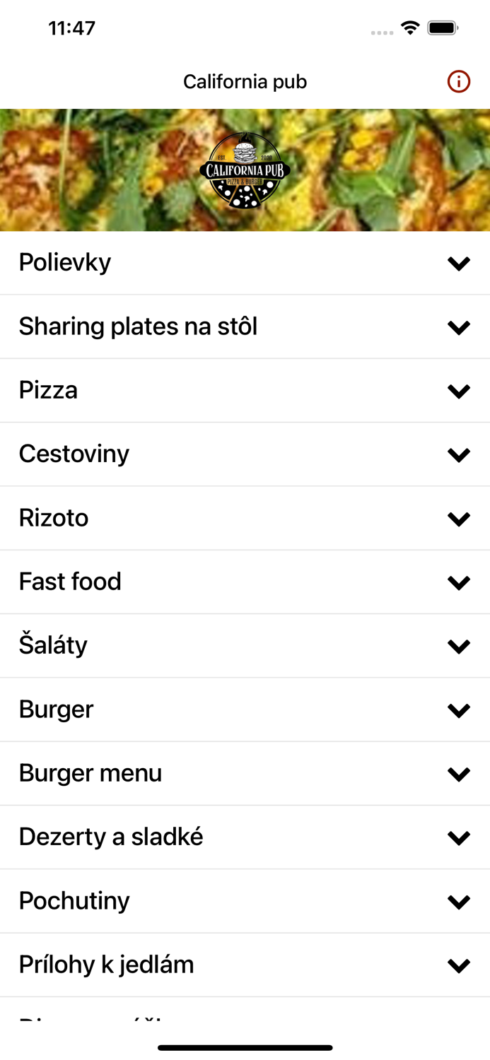Tap the home indicator bar
Image resolution: width=490 pixels, height=1060 pixels.
pyautogui.click(x=245, y=1047)
